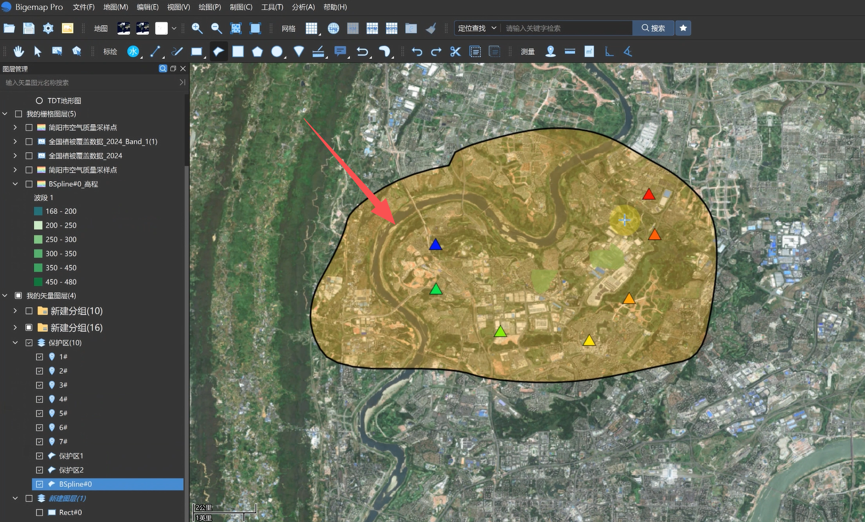Collapse the BSpline#0_高程 raster layer
Image resolution: width=865 pixels, height=522 pixels.
click(x=15, y=184)
